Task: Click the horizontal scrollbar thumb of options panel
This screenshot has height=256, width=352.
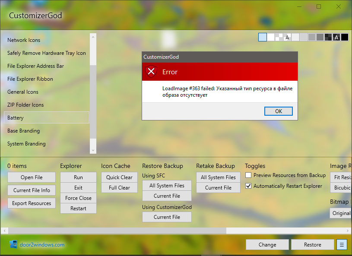Action: tap(117, 231)
